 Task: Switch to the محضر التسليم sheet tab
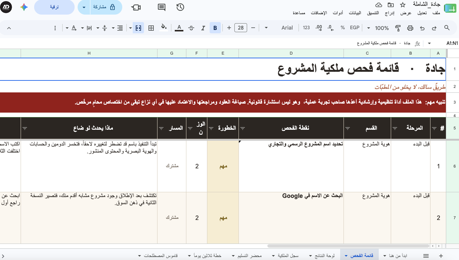(x=249, y=256)
